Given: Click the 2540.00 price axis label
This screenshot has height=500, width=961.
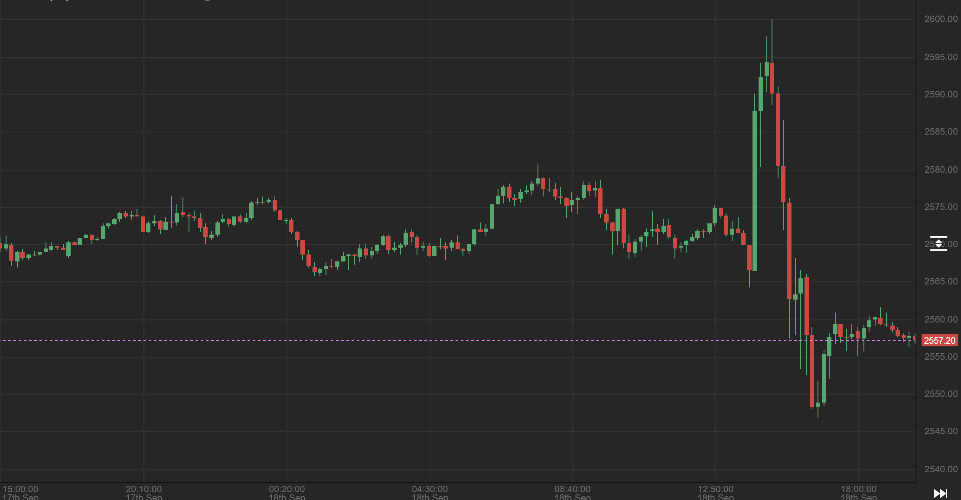Looking at the screenshot, I should 941,469.
